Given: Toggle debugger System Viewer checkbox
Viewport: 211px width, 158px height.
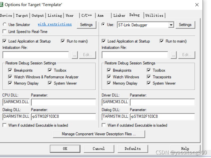Looking at the screenshot, I should (149, 83).
